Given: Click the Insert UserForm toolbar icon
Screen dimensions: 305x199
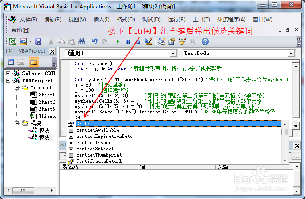Looking at the screenshot, I should tap(23, 41).
